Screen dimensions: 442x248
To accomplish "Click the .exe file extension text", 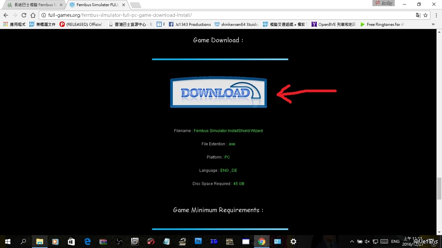I will pyautogui.click(x=232, y=144).
